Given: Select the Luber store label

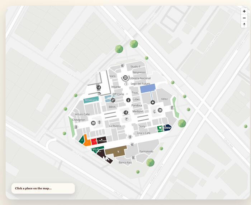Looking at the screenshot, I should (136, 99).
